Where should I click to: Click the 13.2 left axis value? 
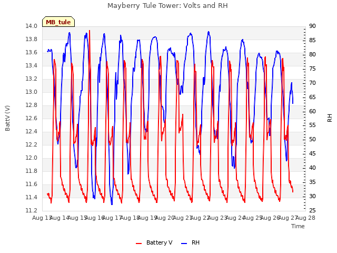pyautogui.click(x=31, y=79)
